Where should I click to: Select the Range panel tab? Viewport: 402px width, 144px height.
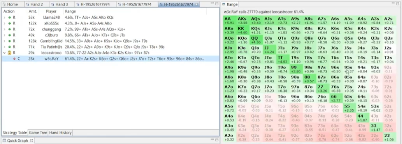230,4
